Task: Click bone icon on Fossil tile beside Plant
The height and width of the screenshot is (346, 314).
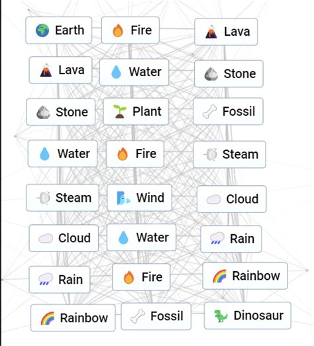Action: click(x=209, y=112)
